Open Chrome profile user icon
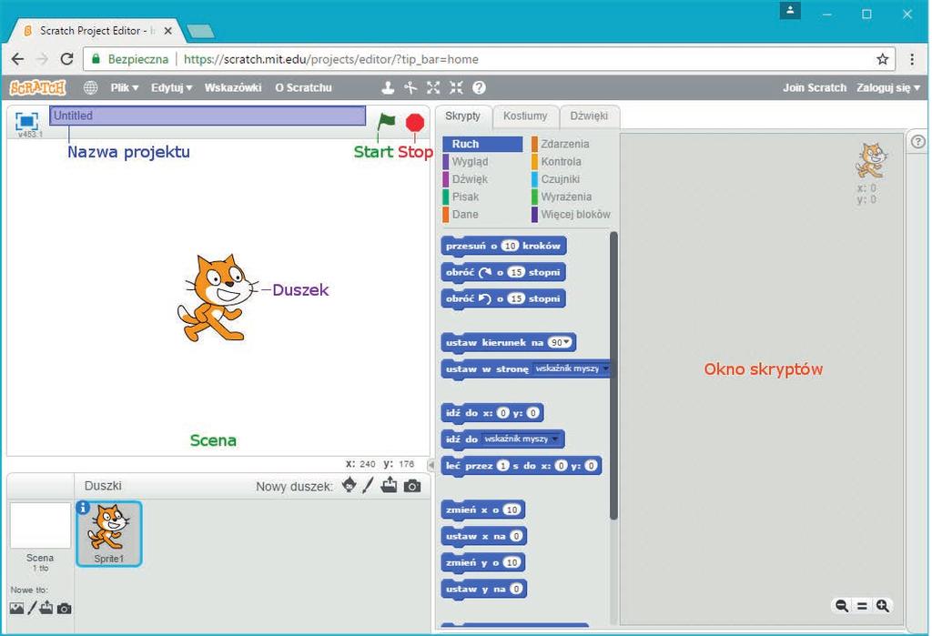 (790, 10)
